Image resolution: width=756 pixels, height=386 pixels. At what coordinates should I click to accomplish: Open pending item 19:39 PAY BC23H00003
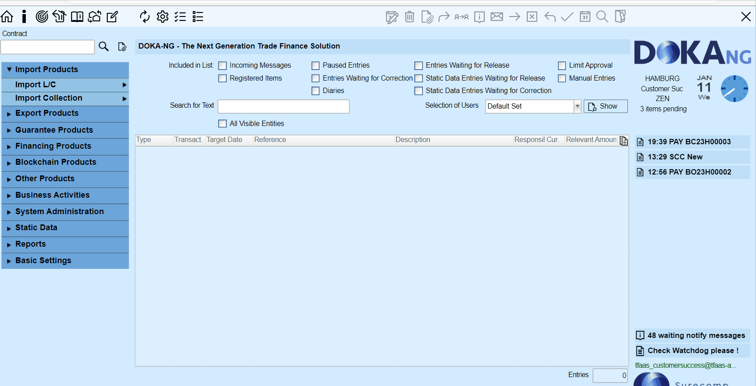(x=692, y=142)
